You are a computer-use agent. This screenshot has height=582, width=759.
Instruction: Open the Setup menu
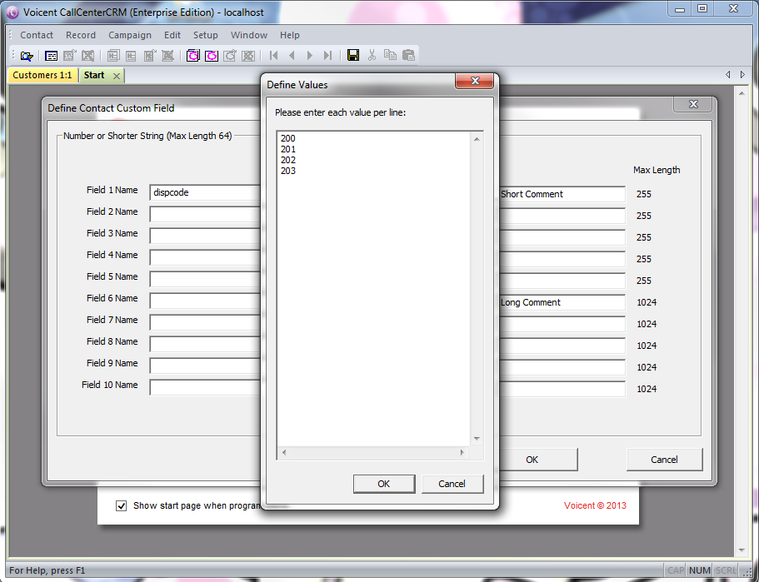point(205,35)
